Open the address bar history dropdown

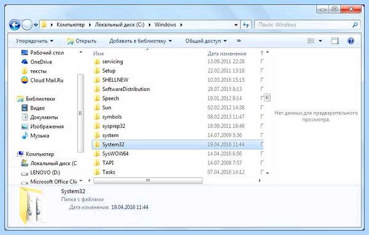[236, 25]
